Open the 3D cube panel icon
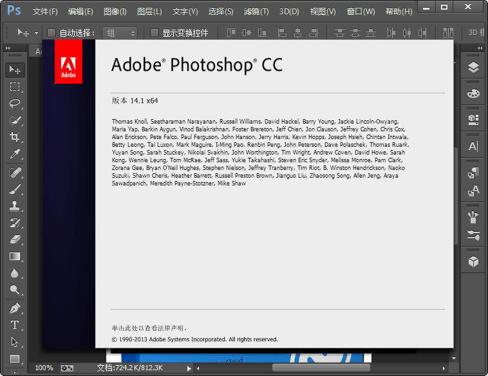 (473, 261)
